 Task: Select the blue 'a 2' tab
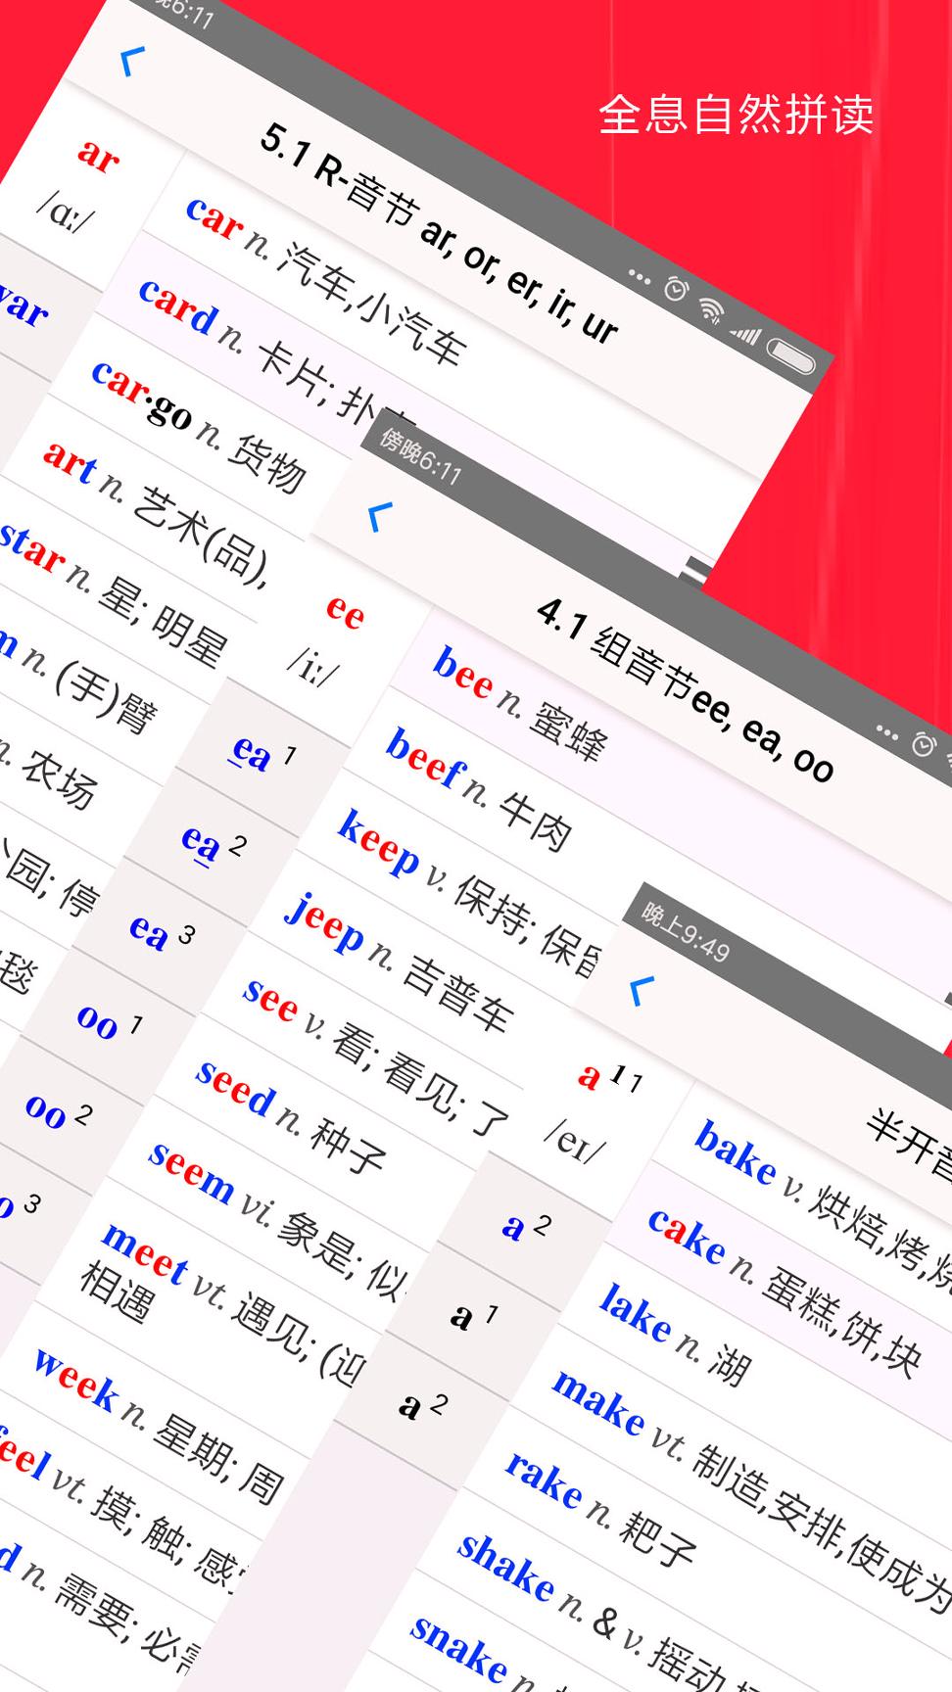(x=526, y=1226)
